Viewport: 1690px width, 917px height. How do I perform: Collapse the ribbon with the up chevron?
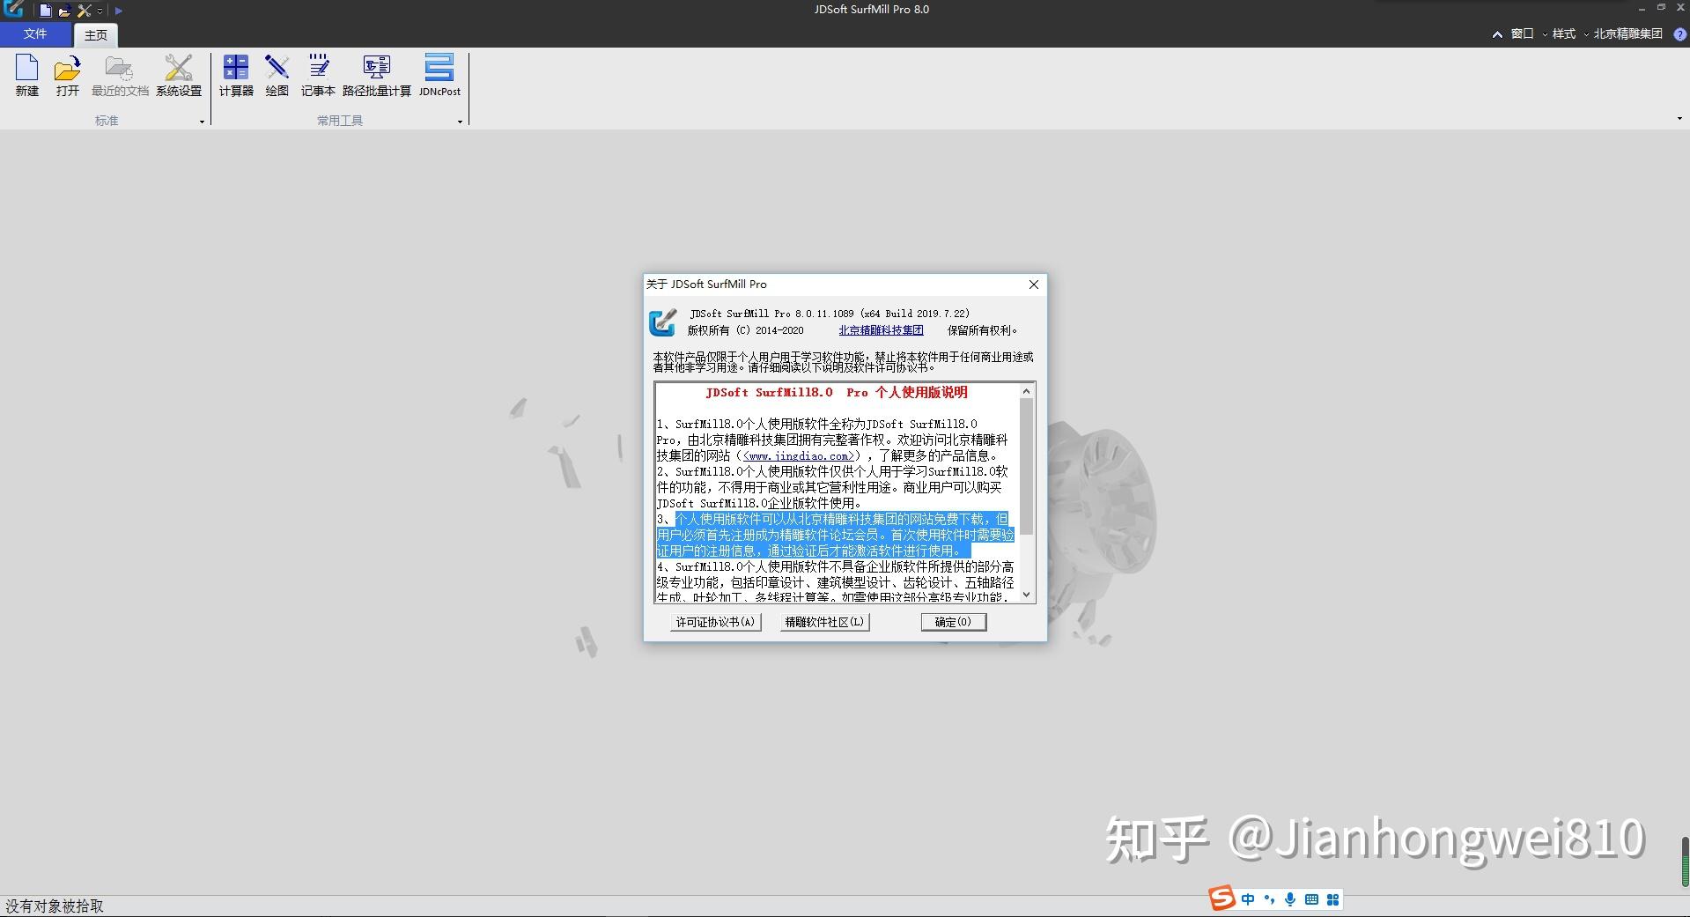pyautogui.click(x=1497, y=34)
